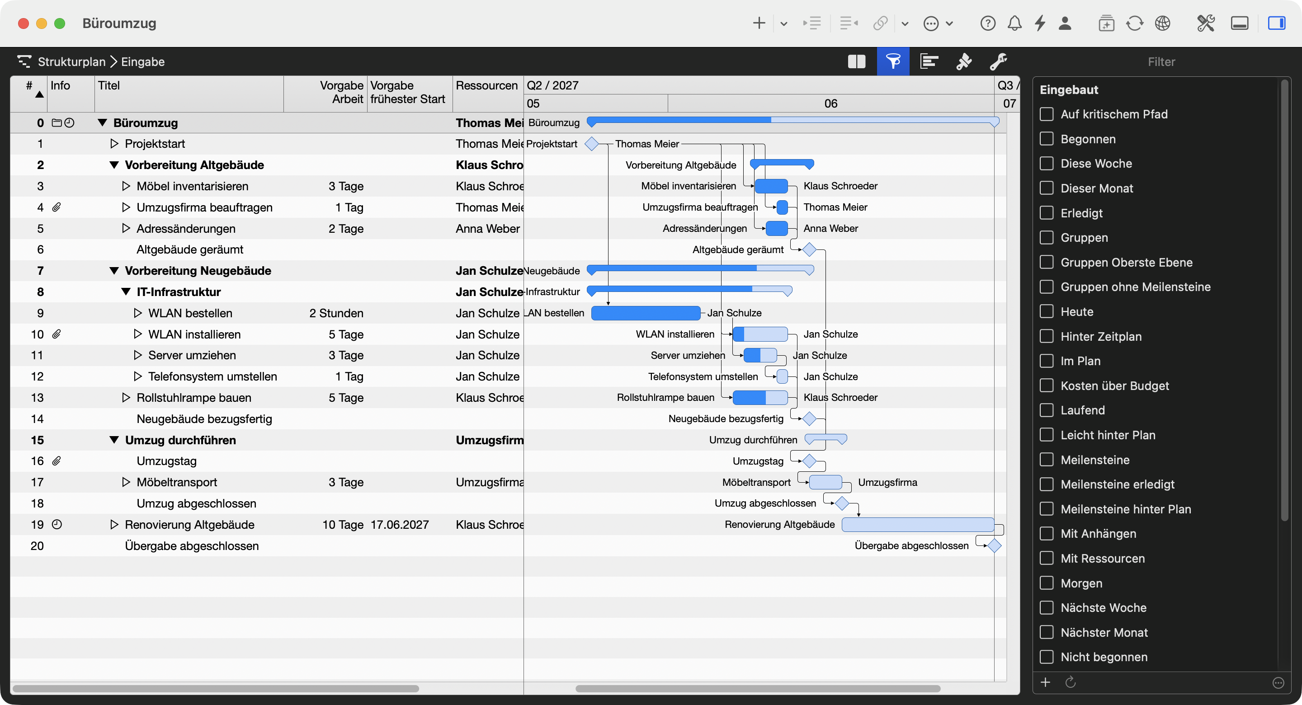Viewport: 1302px width, 705px height.
Task: Check the Begonnen filter checkbox
Action: pyautogui.click(x=1046, y=139)
